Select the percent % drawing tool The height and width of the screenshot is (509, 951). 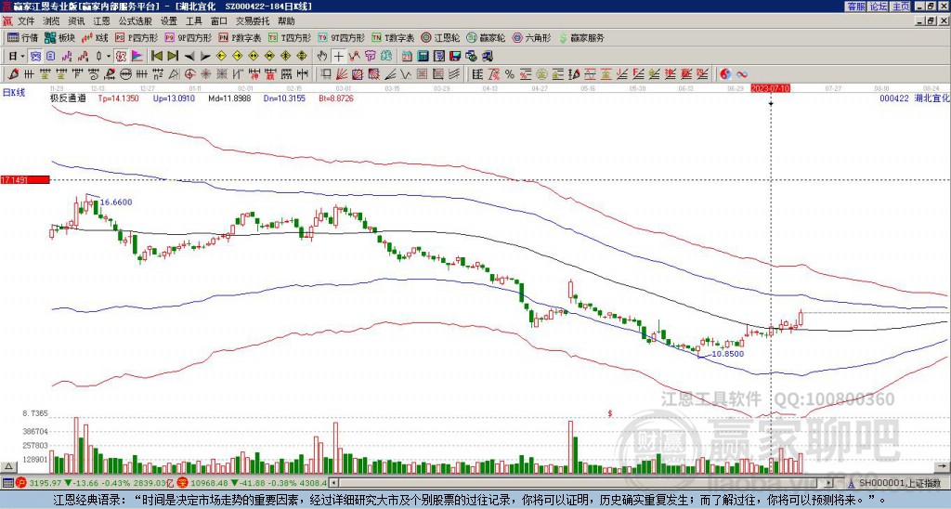[x=510, y=74]
